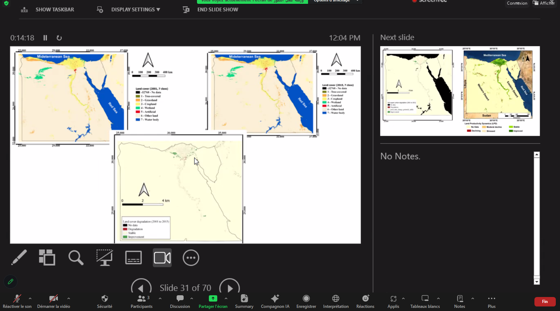Expand the Applis options arrow
Screen dimensions: 560x311
[x=403, y=298]
